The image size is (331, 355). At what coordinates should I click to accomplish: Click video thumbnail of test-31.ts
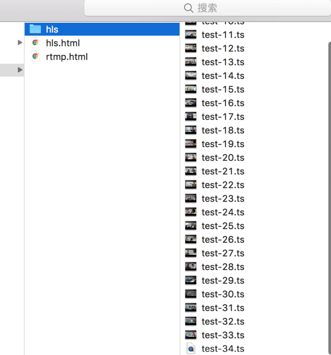(x=191, y=308)
